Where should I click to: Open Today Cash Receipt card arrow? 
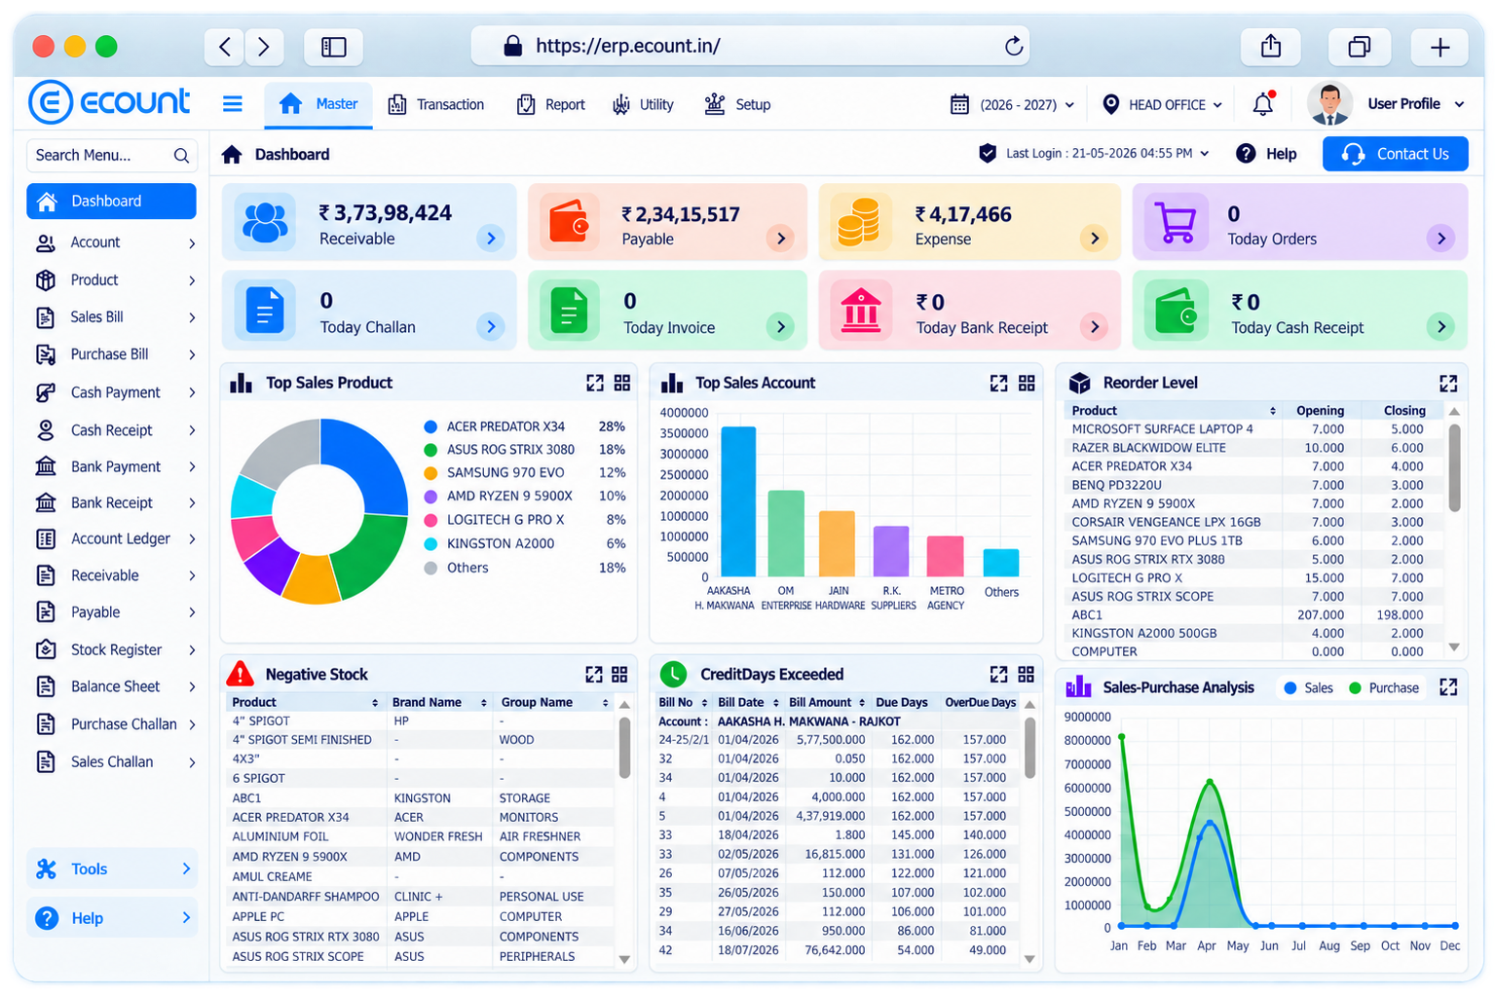[x=1440, y=326]
